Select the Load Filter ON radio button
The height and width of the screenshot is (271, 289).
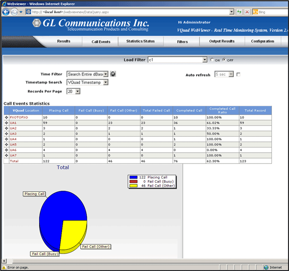[212, 60]
